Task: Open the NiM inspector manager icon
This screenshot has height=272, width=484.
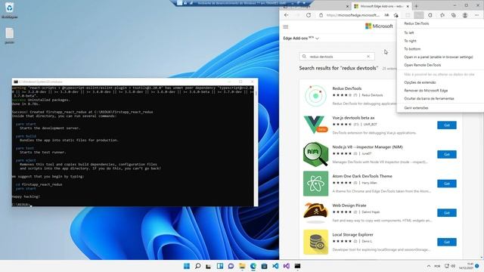Action: [315, 154]
